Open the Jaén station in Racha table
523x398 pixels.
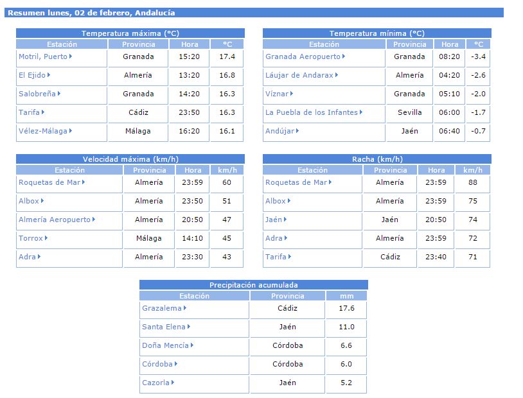click(274, 220)
